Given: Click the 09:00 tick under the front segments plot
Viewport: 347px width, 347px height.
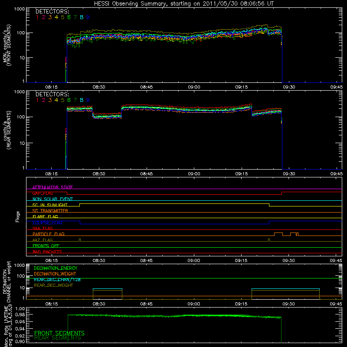Looking at the screenshot, I should click(194, 87).
